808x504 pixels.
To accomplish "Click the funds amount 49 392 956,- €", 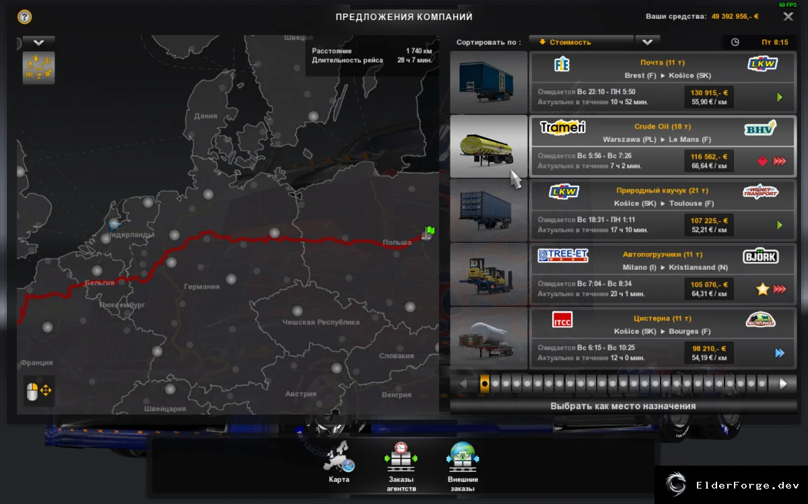I will [734, 17].
